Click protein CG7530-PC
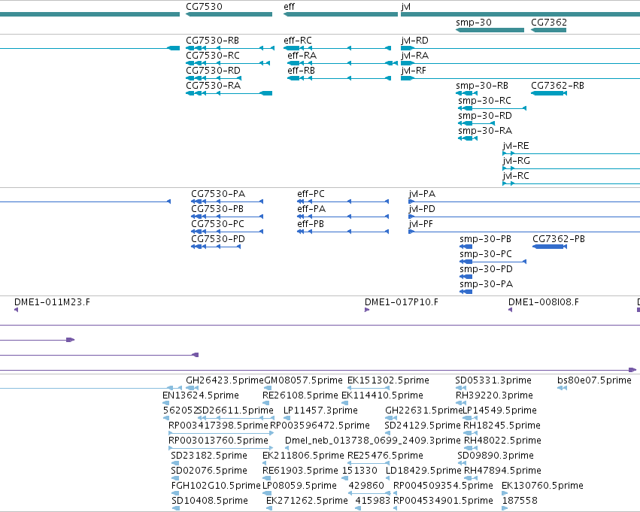The height and width of the screenshot is (512, 640). [x=227, y=232]
